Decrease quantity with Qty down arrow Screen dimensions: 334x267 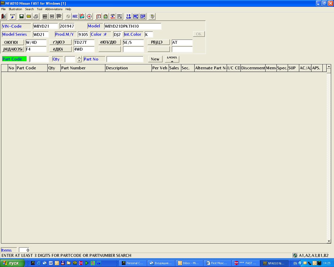pyautogui.click(x=79, y=61)
